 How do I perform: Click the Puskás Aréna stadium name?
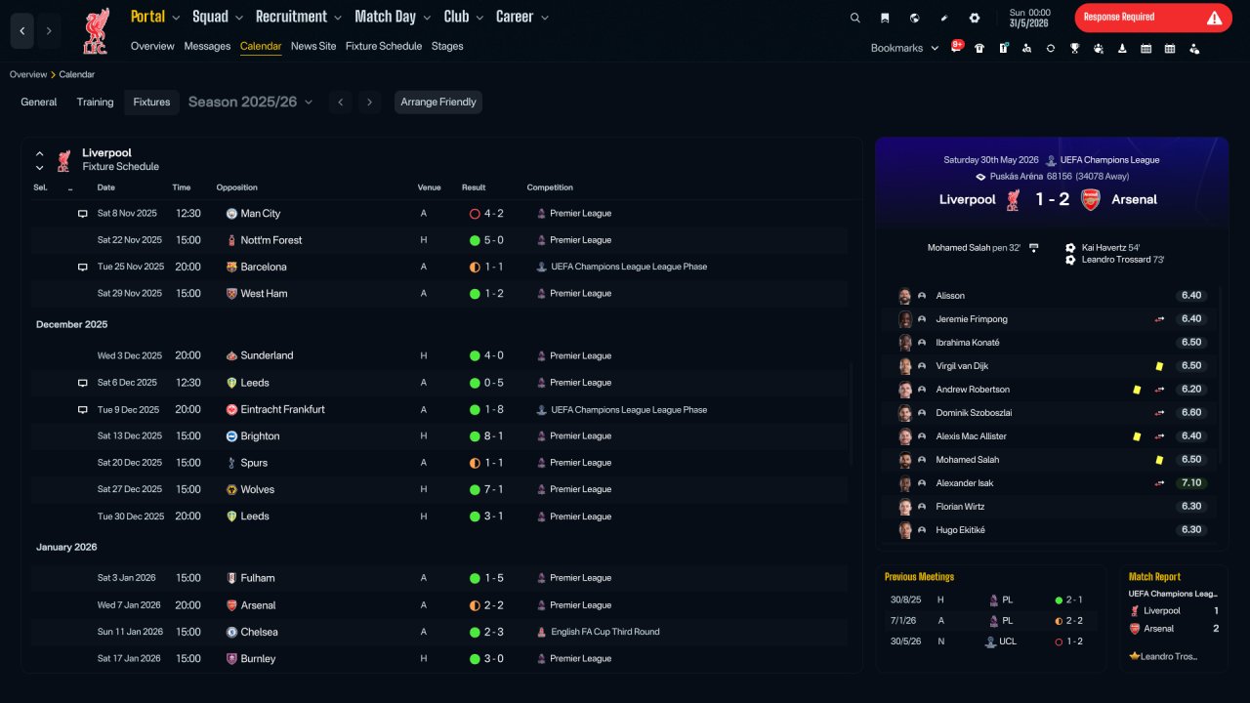click(x=1017, y=177)
